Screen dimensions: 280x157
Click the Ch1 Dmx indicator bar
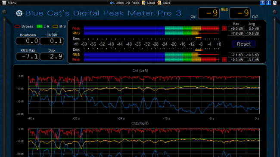tap(199, 38)
